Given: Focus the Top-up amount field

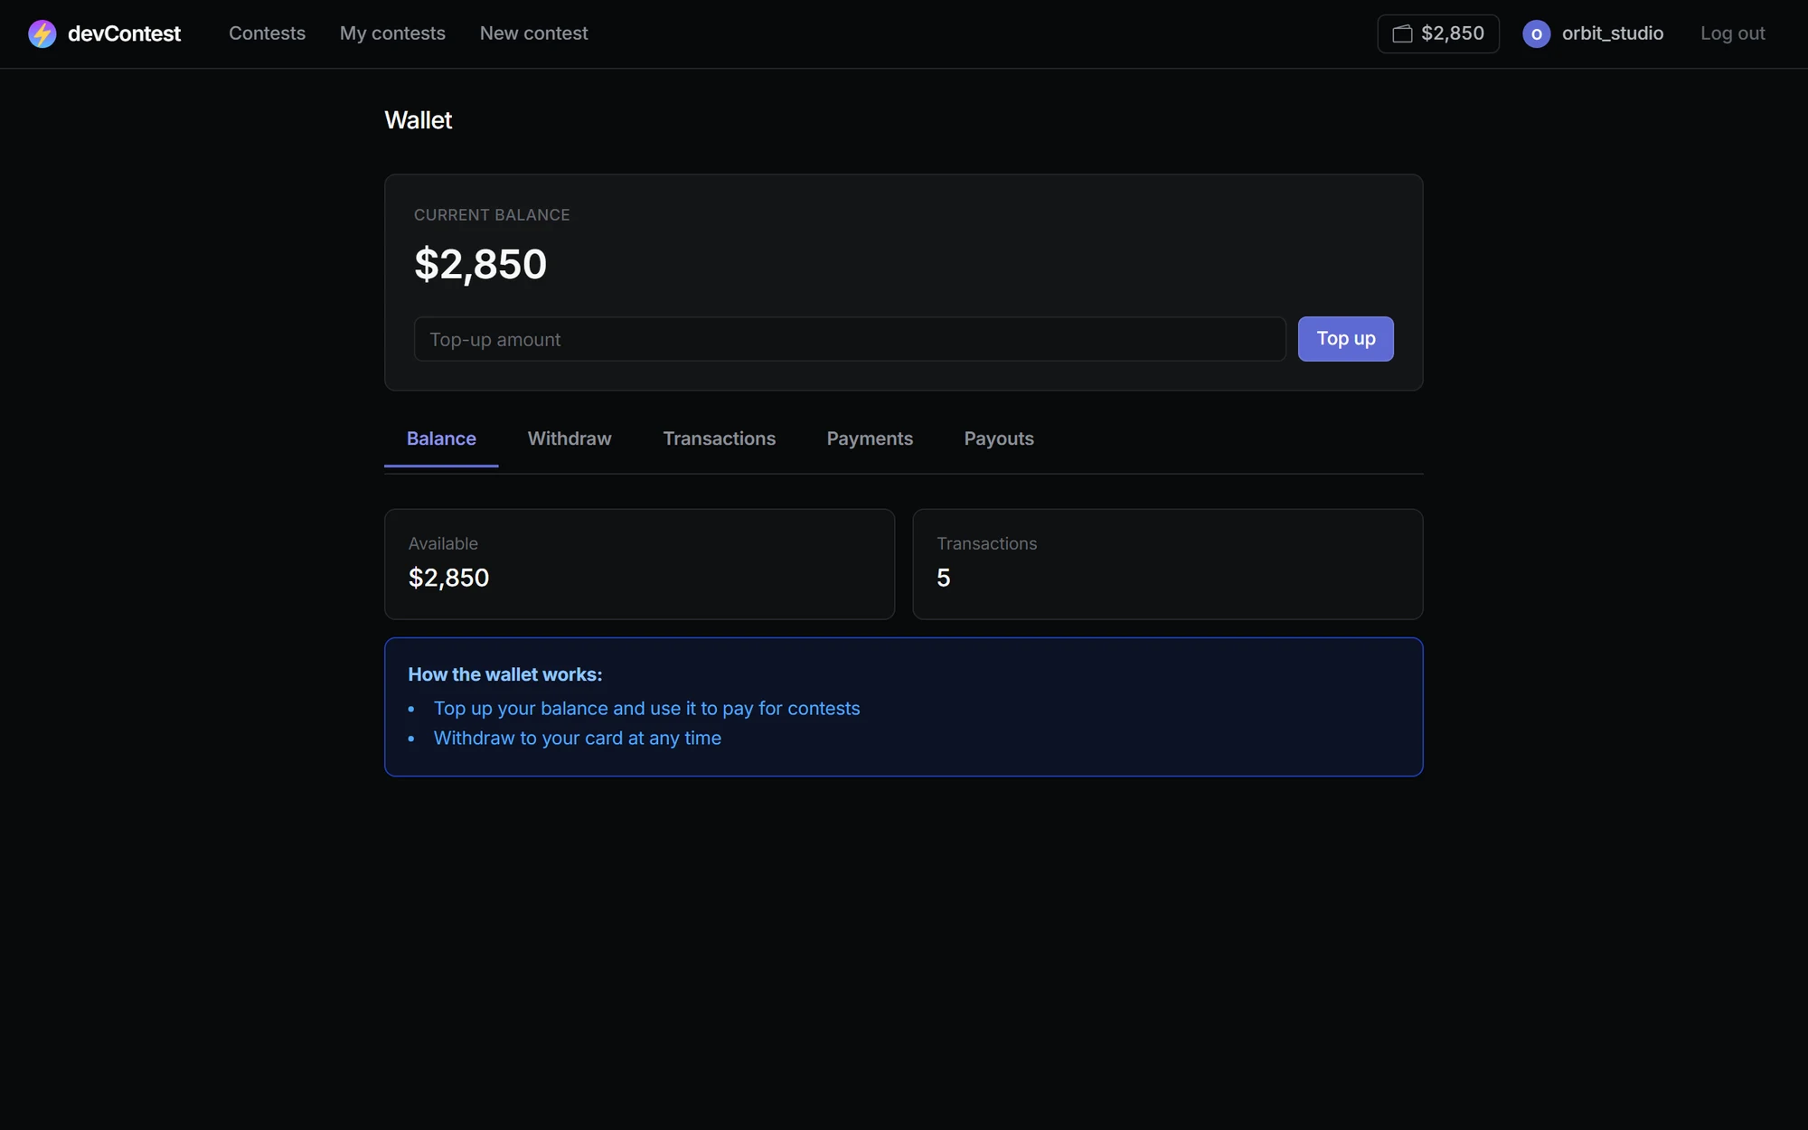Looking at the screenshot, I should pos(850,339).
